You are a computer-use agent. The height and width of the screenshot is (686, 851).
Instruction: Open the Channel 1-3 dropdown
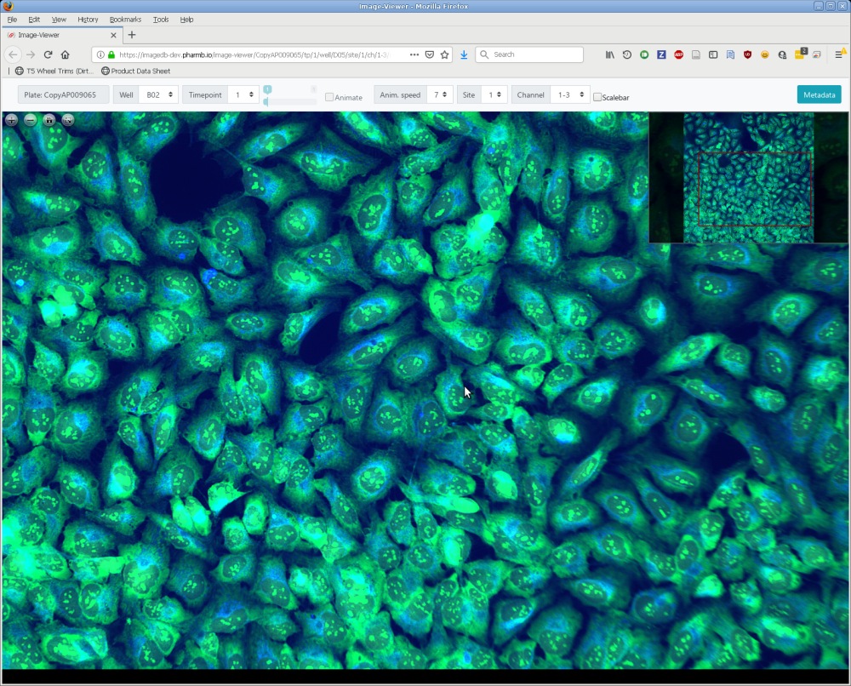point(570,95)
